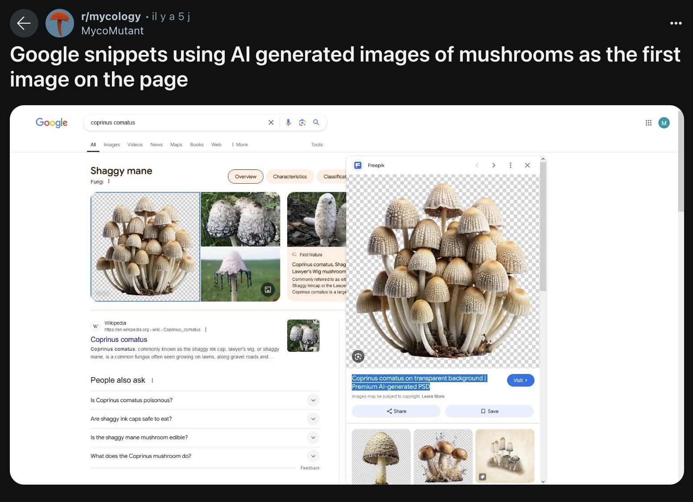Open the dripping ink cap photo thumbnail
The image size is (693, 502).
tap(240, 275)
